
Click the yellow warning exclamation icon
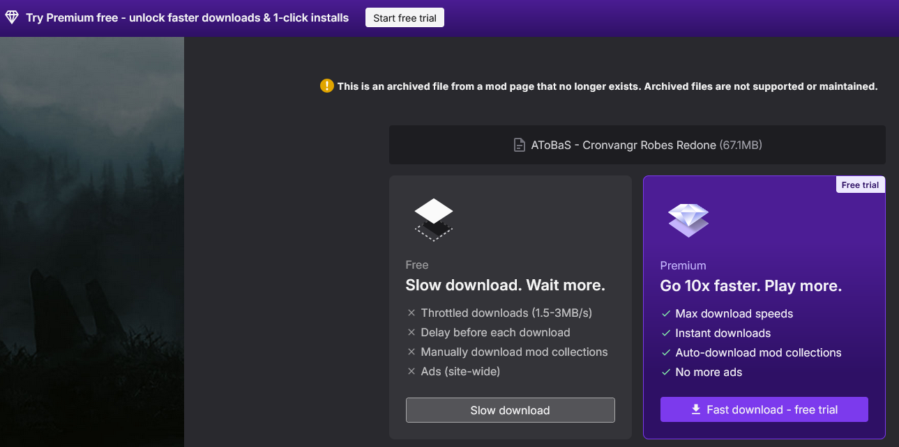tap(326, 86)
